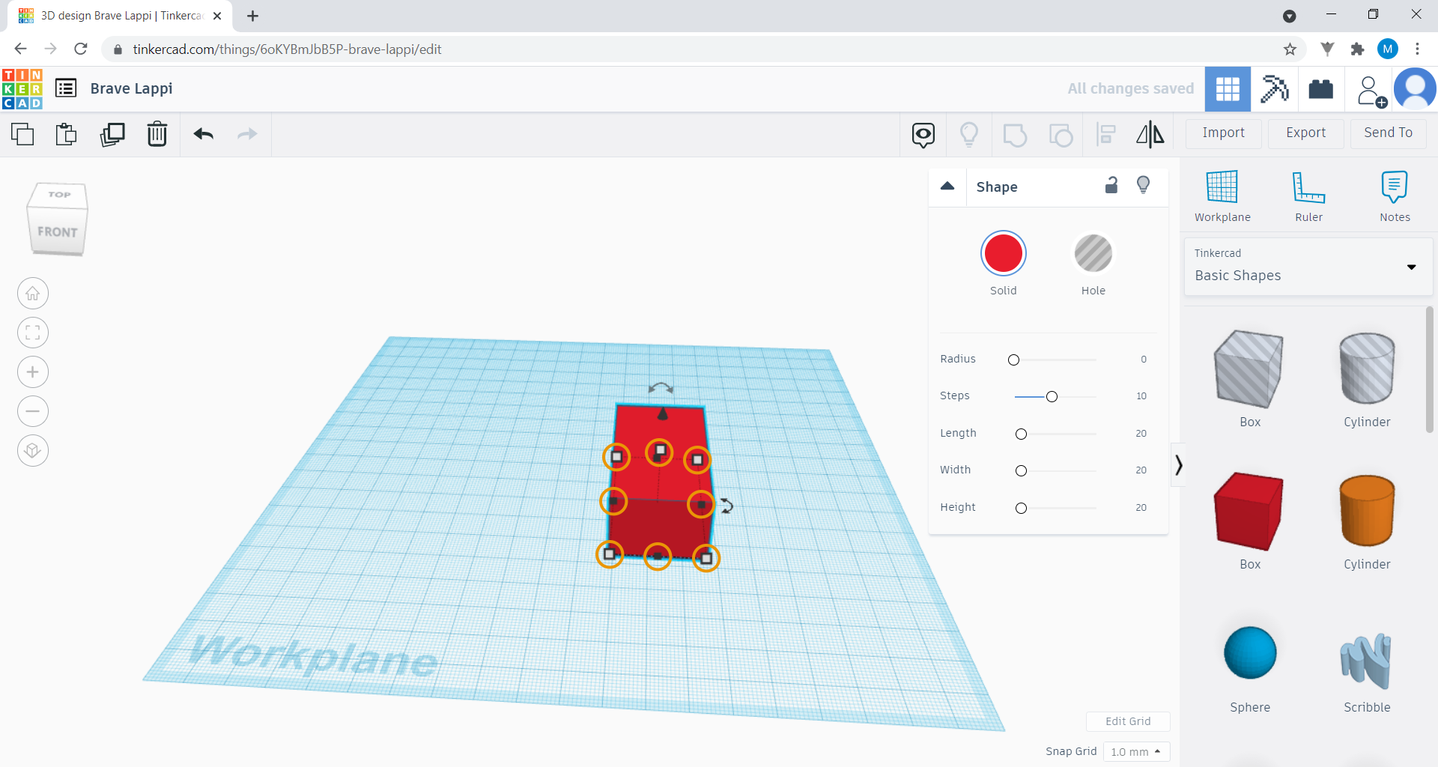Click Fit all in view button
This screenshot has width=1438, height=767.
tap(33, 333)
